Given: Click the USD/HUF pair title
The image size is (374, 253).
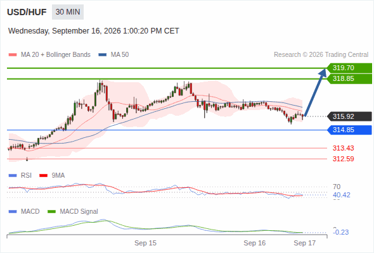Looking at the screenshot, I should [27, 12].
